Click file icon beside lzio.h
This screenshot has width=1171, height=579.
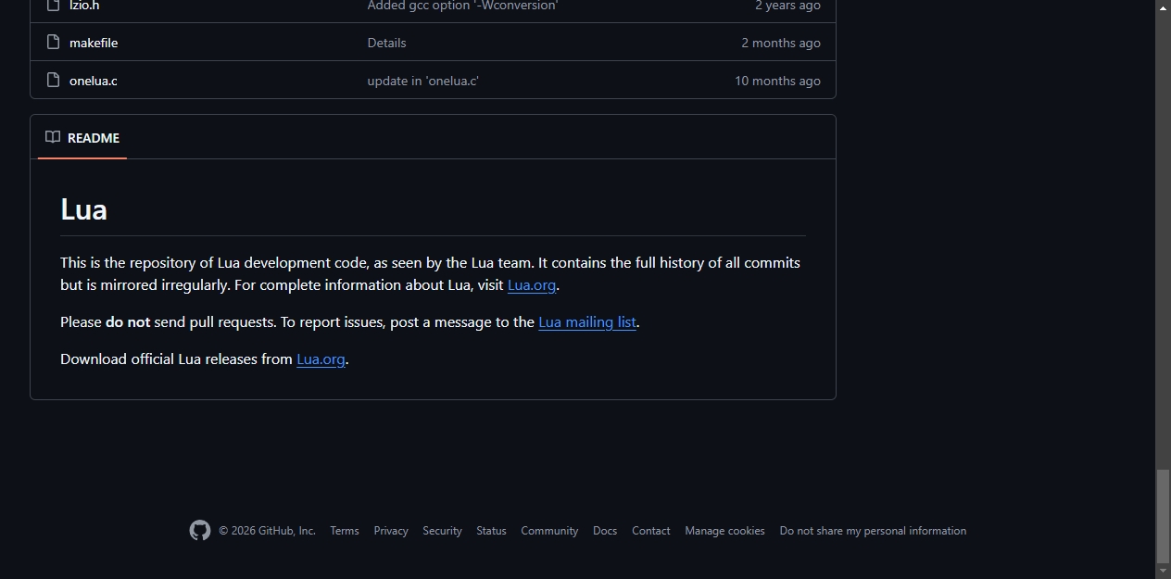coord(54,6)
